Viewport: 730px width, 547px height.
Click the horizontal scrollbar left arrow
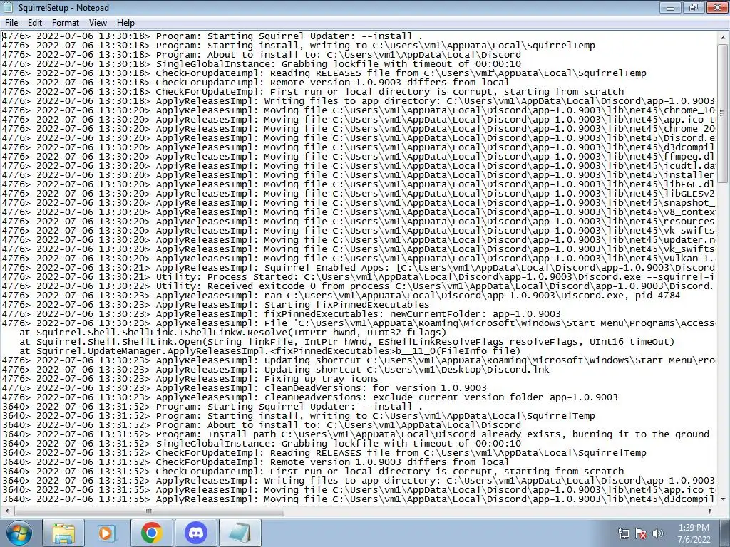pyautogui.click(x=6, y=511)
